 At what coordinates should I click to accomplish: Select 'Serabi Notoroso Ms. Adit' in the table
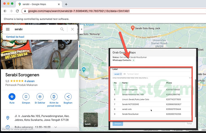tap(133, 94)
